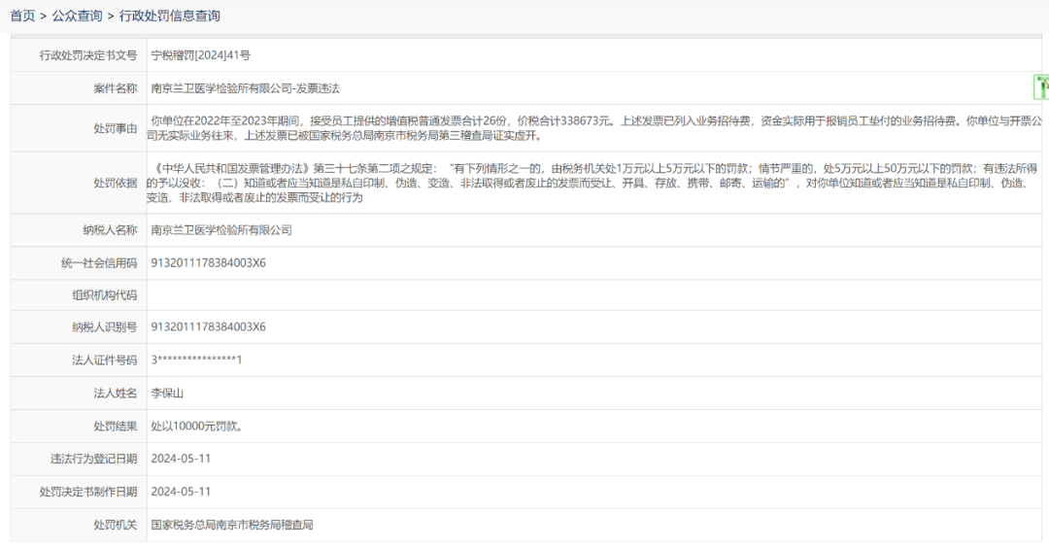The image size is (1049, 547).
Task: Click the 处罚事由 label cell
Action: click(x=79, y=128)
